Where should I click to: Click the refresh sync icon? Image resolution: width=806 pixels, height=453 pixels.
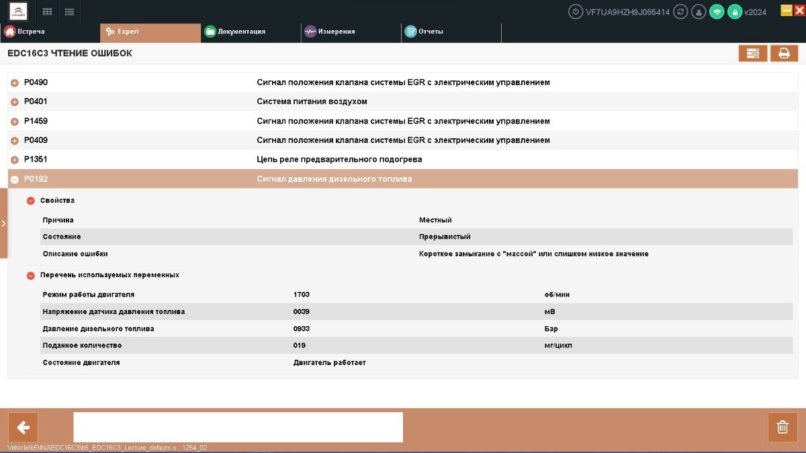pos(680,11)
